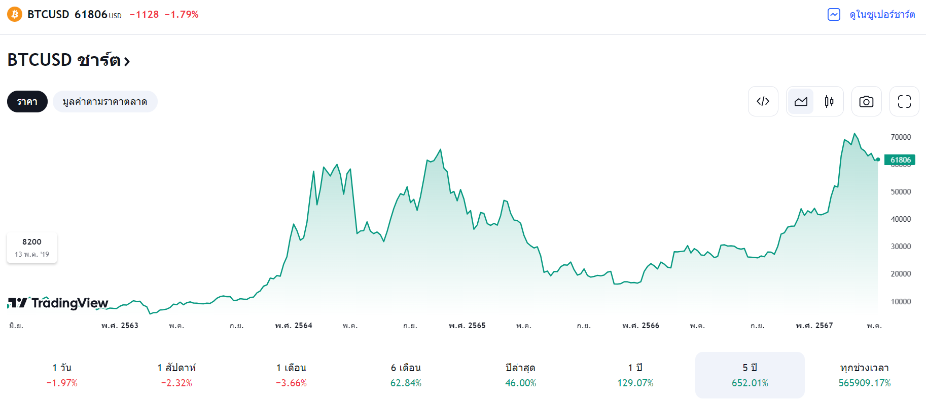Choose the '1 สัปดาห์' time range
Image resolution: width=926 pixels, height=401 pixels.
point(176,375)
